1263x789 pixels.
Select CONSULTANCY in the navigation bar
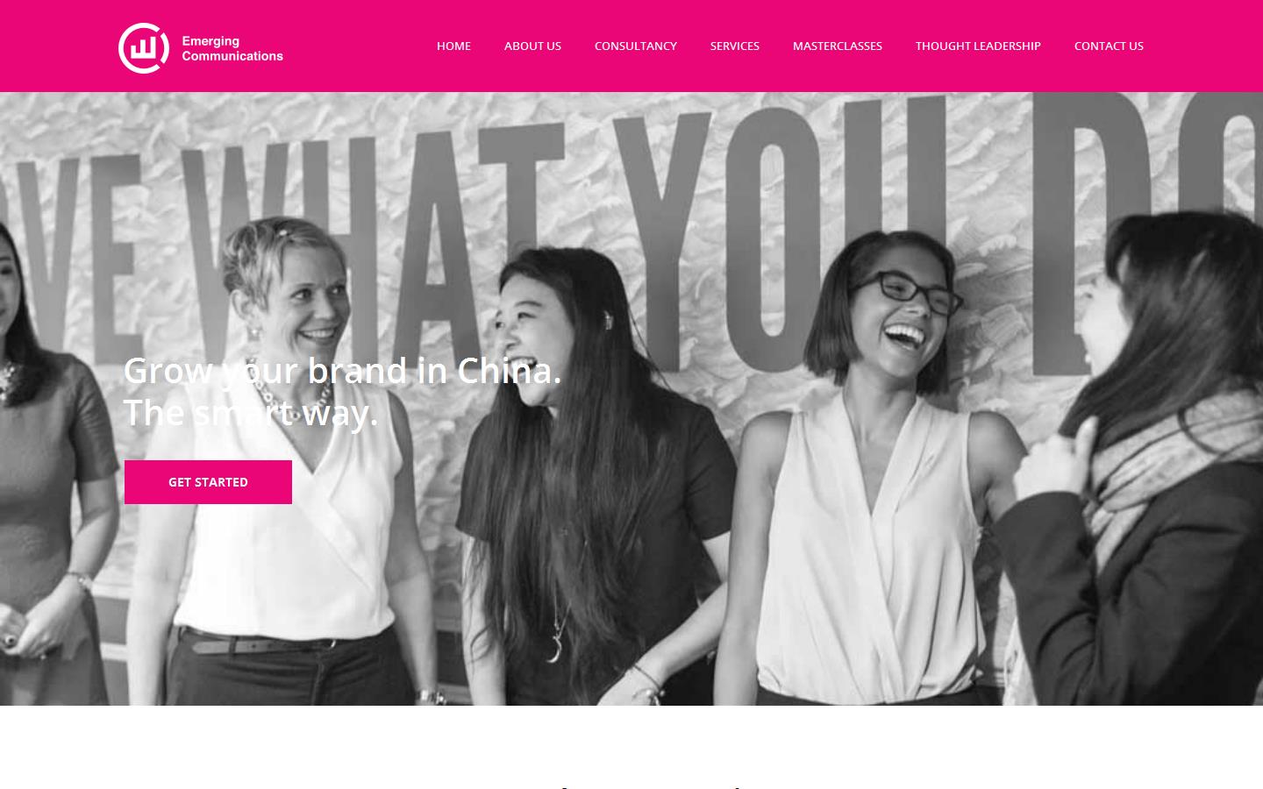pos(636,46)
